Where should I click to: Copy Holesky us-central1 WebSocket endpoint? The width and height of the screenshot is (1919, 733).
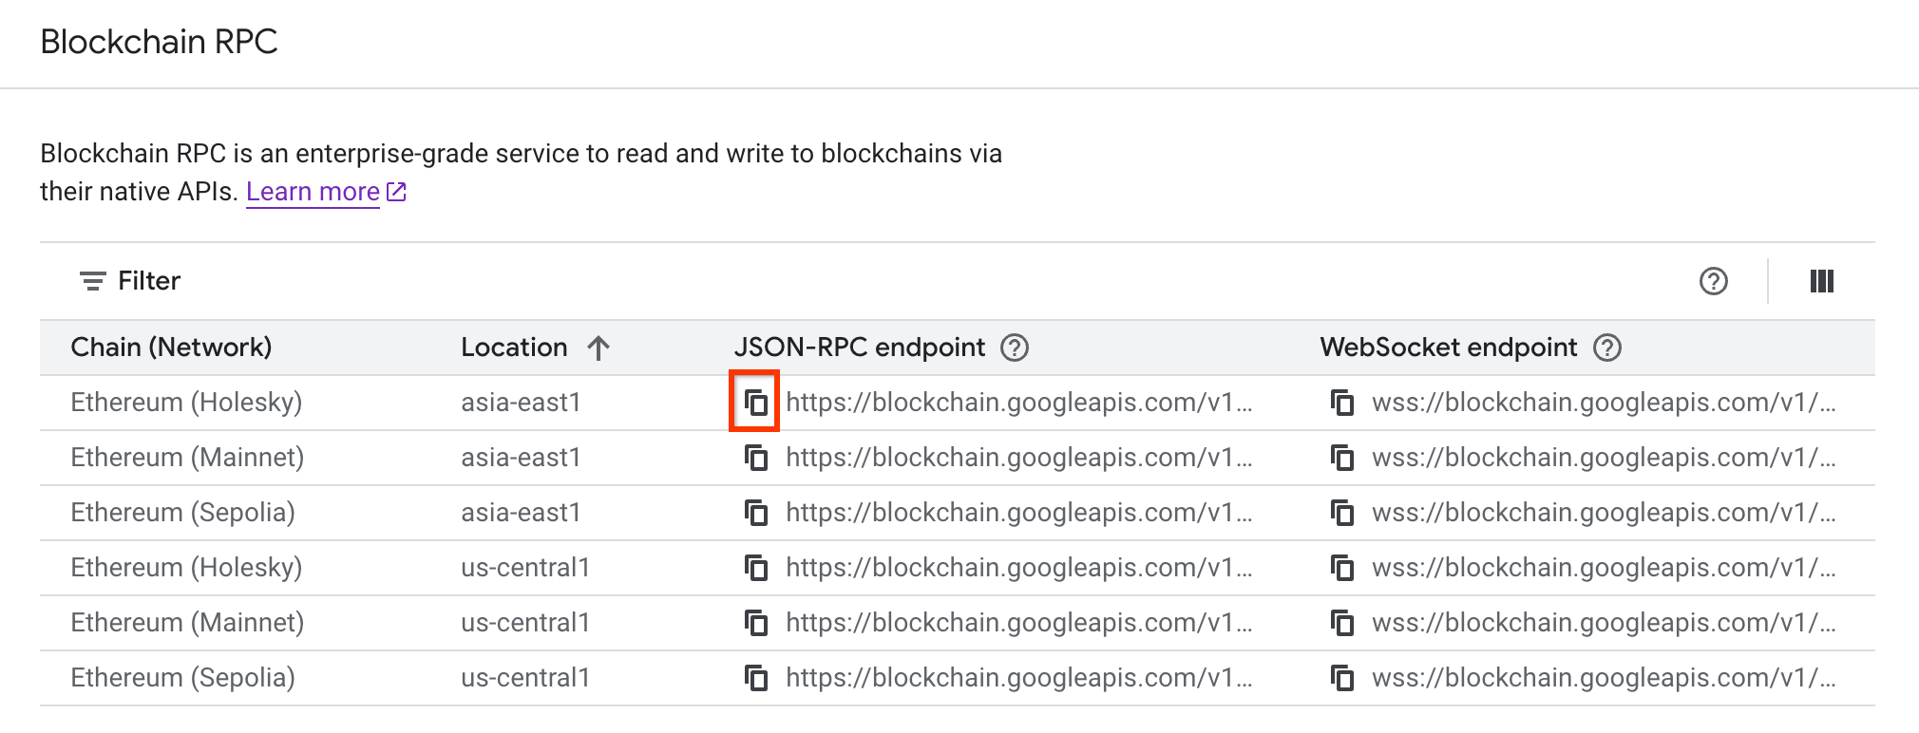pos(1342,567)
